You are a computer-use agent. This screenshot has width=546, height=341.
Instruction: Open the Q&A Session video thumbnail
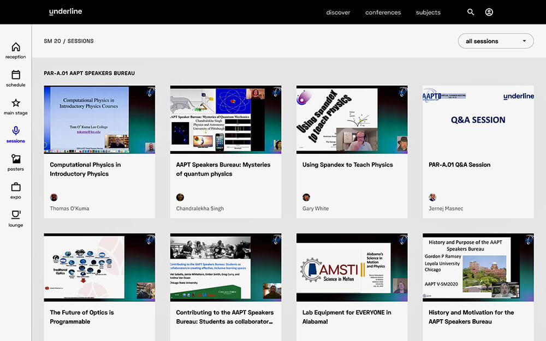pyautogui.click(x=478, y=119)
